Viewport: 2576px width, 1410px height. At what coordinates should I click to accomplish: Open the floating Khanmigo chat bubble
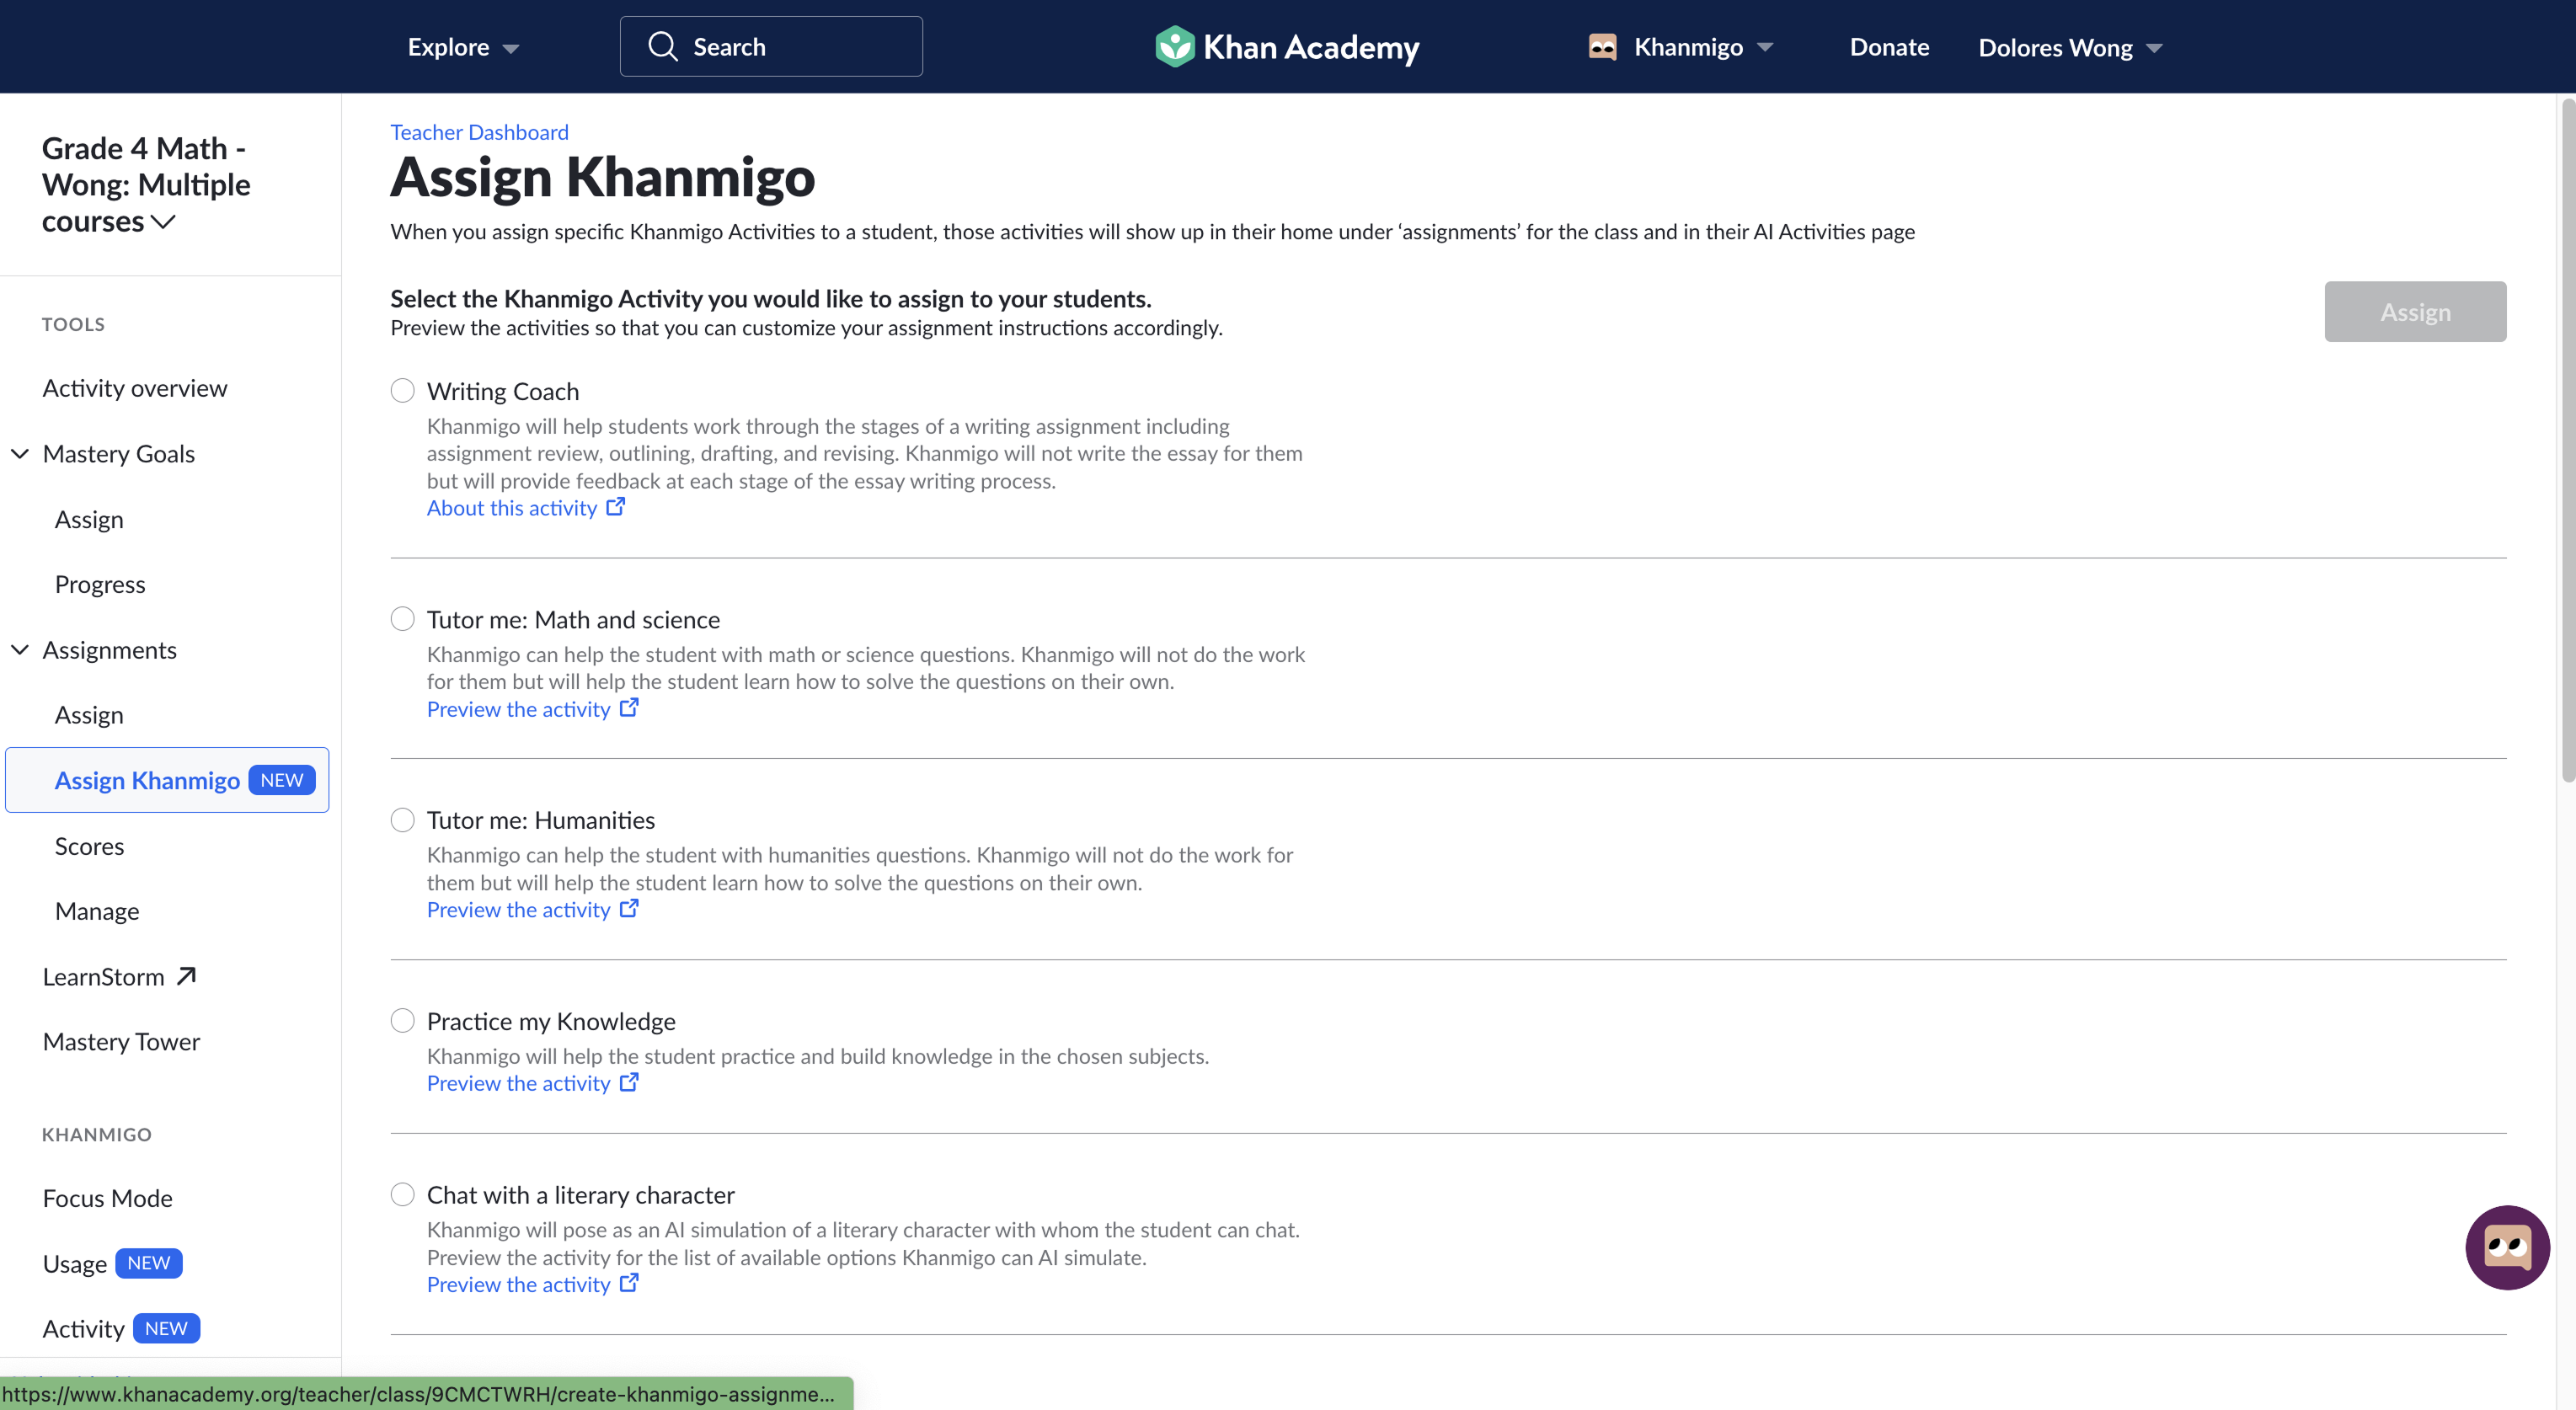2507,1247
